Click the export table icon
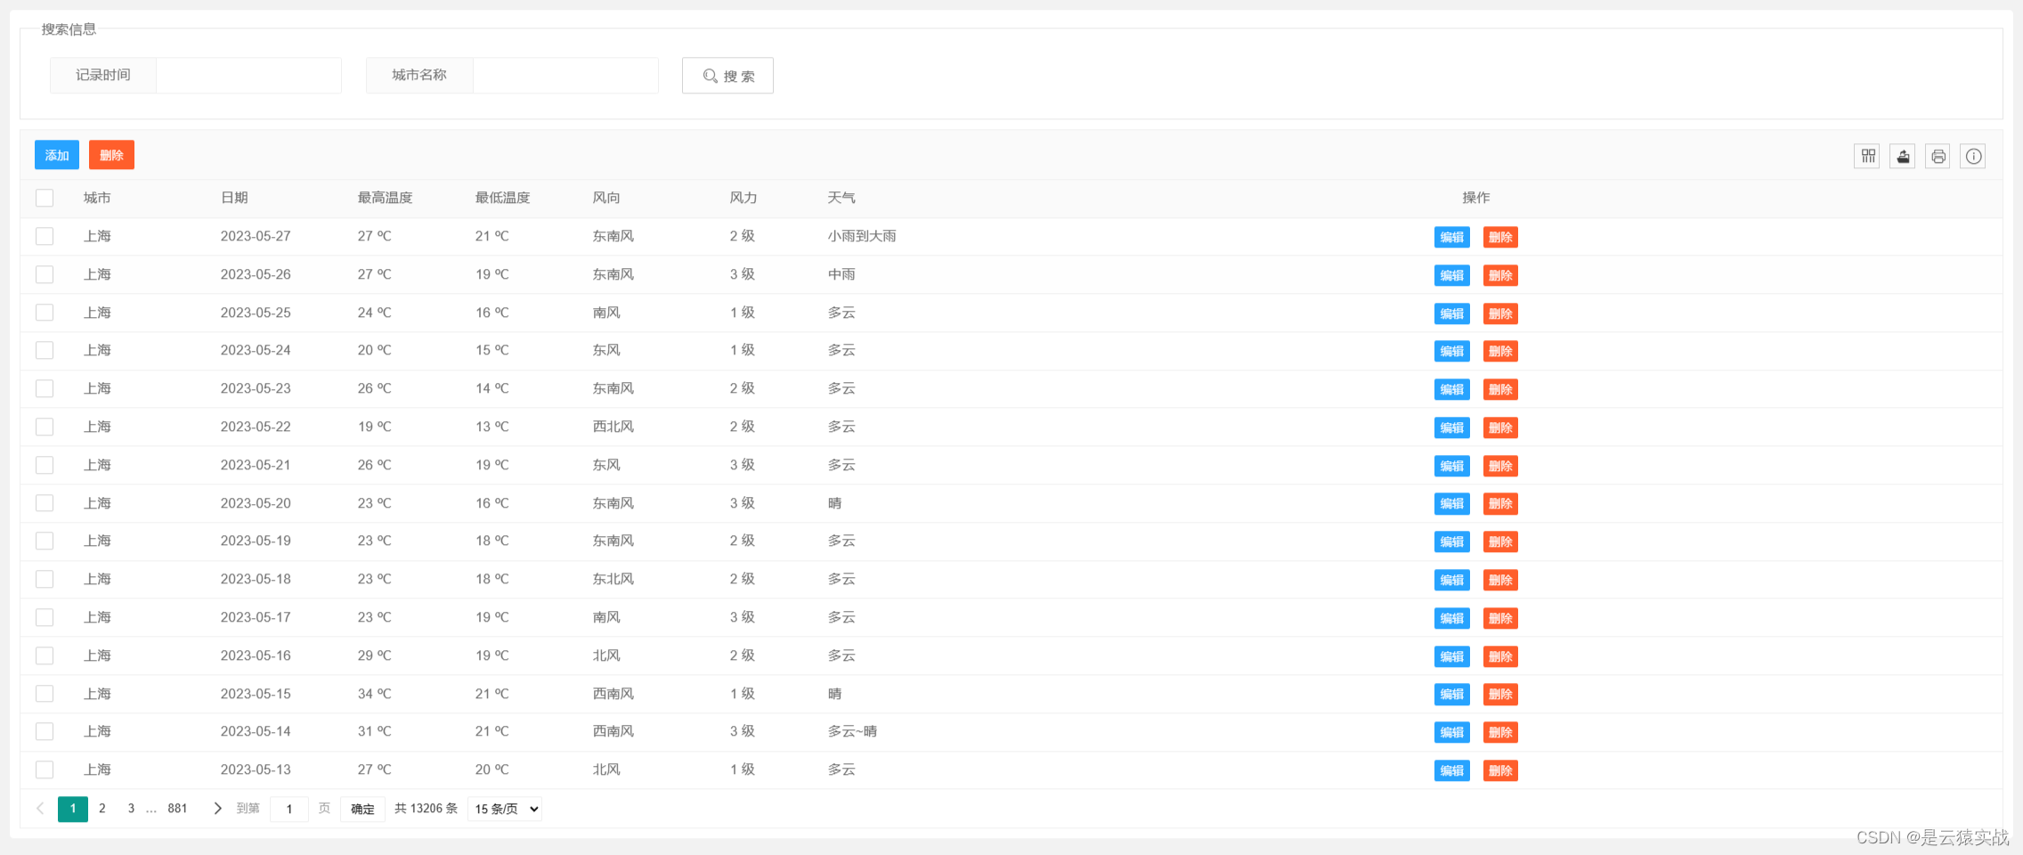The height and width of the screenshot is (855, 2023). [1903, 157]
